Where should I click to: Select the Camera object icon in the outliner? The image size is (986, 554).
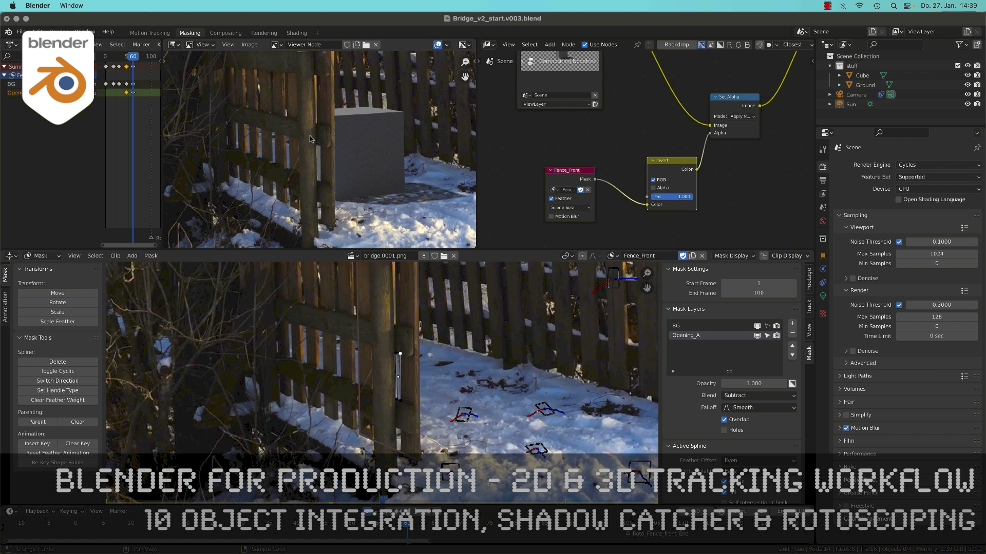pyautogui.click(x=840, y=95)
